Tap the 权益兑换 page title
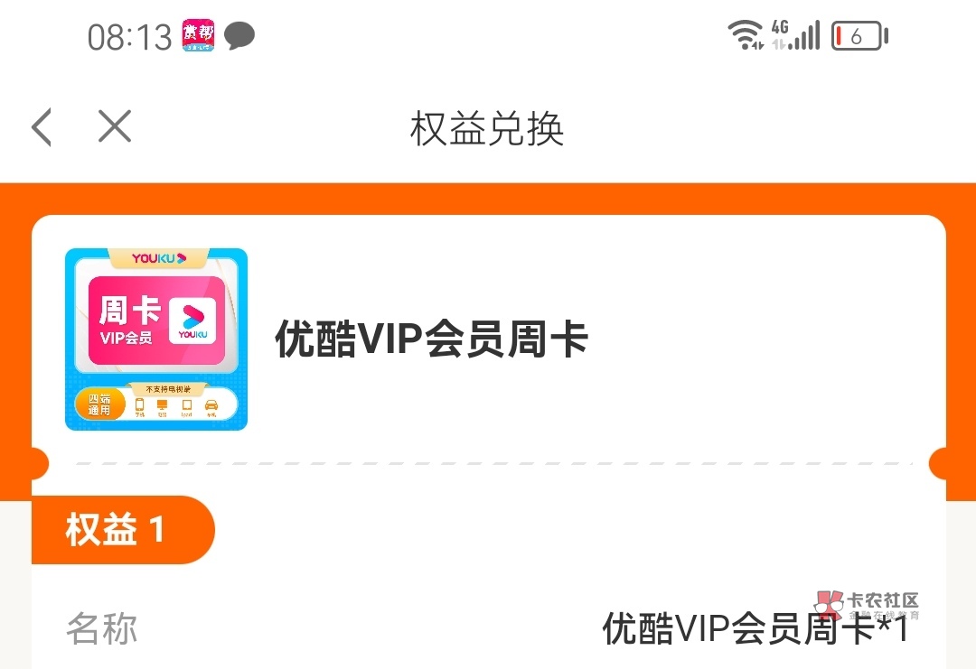 click(x=487, y=129)
